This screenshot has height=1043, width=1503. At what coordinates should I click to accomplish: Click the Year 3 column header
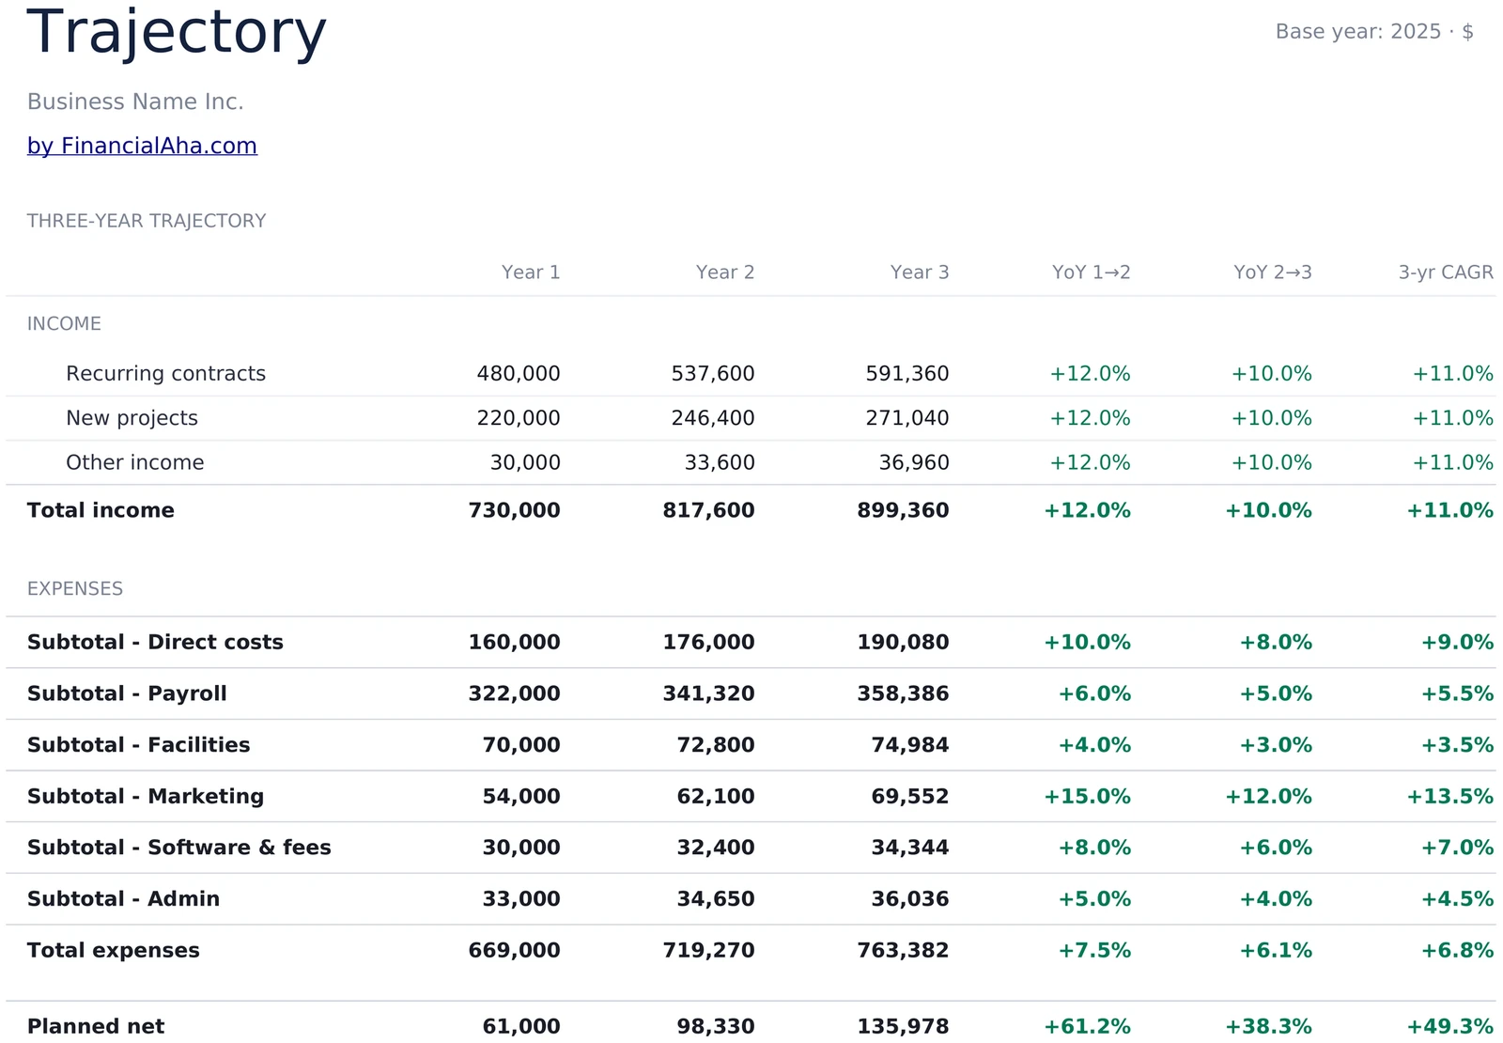coord(920,272)
